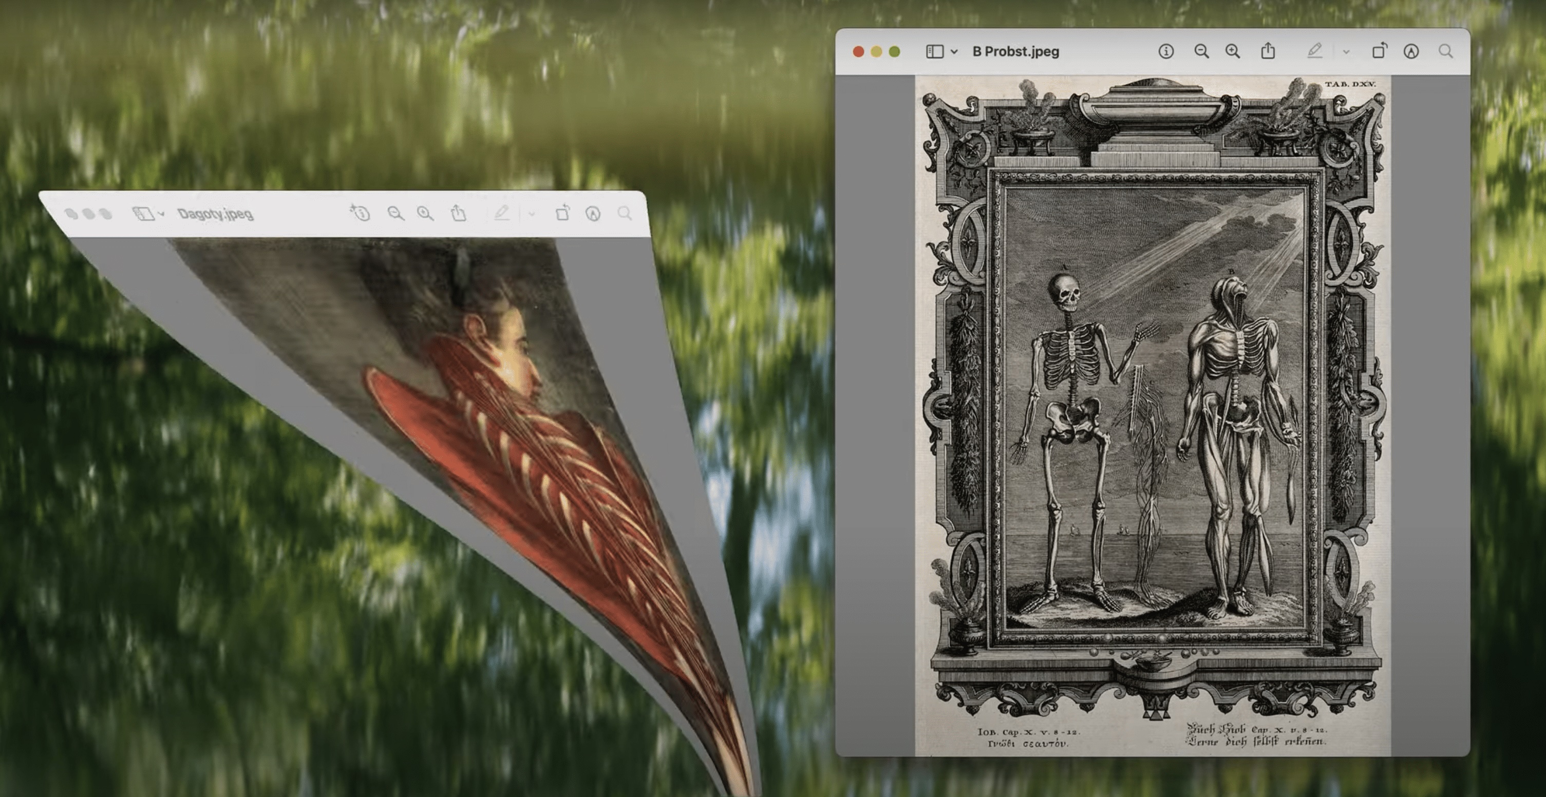Screen dimensions: 1546x797
Task: Enter full screen with green button in B Probst
Action: tap(894, 52)
